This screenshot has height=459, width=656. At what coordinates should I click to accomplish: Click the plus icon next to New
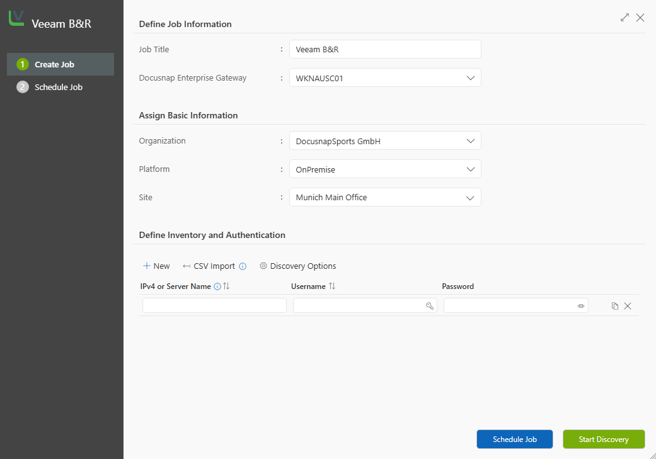tap(146, 266)
